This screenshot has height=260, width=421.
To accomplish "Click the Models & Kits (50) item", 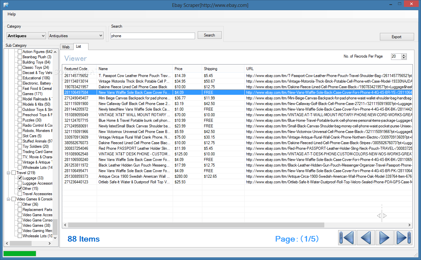I will click(x=37, y=104).
